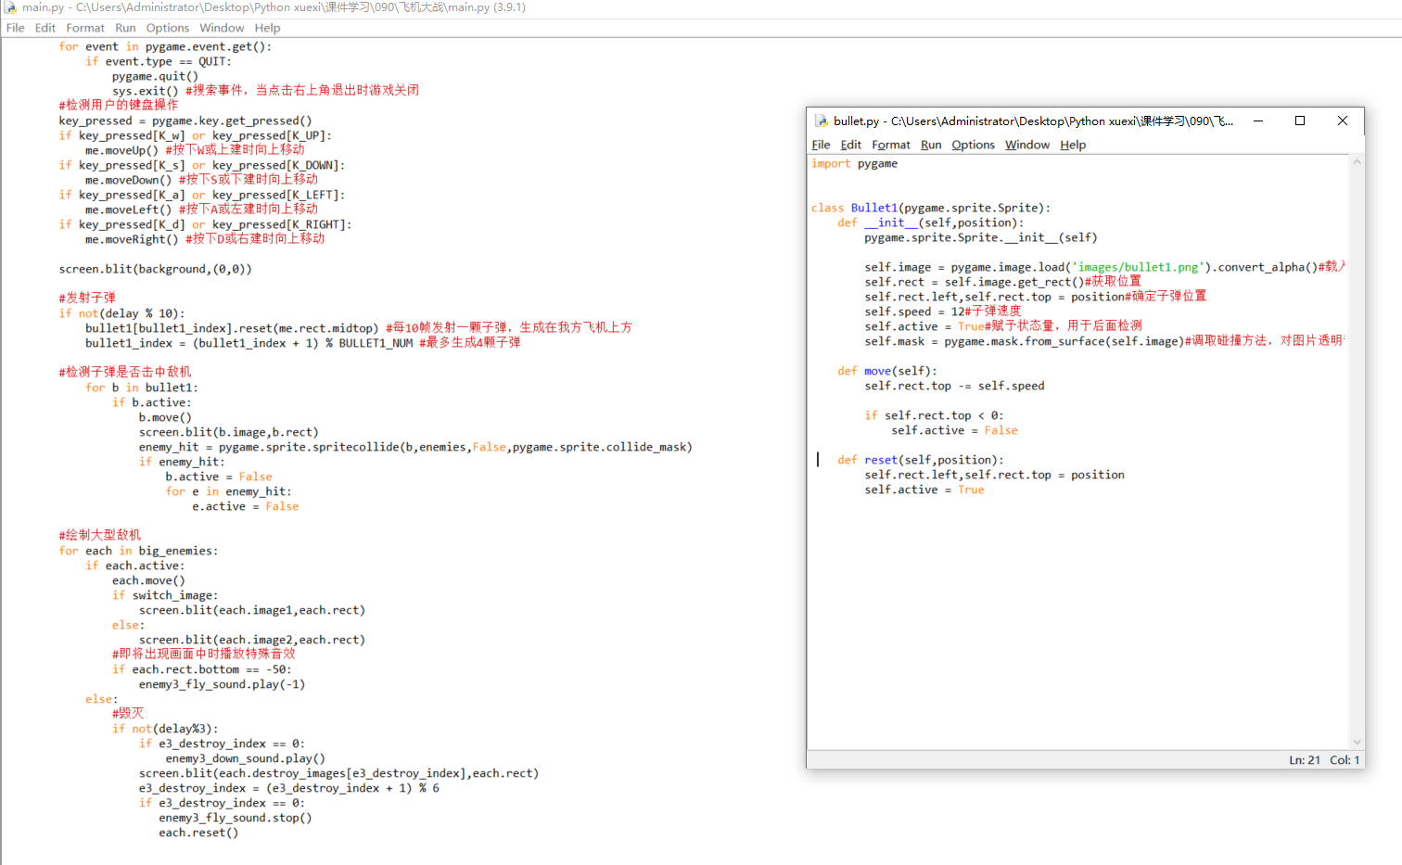The width and height of the screenshot is (1402, 865).
Task: Open Window menu in main.py window
Action: tap(222, 28)
